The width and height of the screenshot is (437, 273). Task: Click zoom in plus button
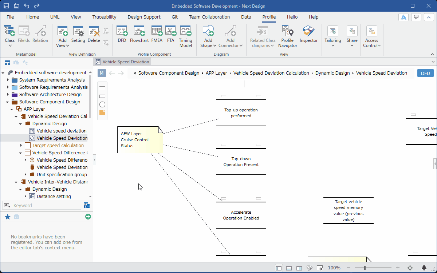(x=398, y=268)
